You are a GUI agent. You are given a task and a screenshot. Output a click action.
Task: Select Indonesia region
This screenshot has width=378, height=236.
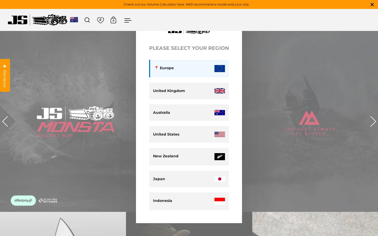click(189, 201)
